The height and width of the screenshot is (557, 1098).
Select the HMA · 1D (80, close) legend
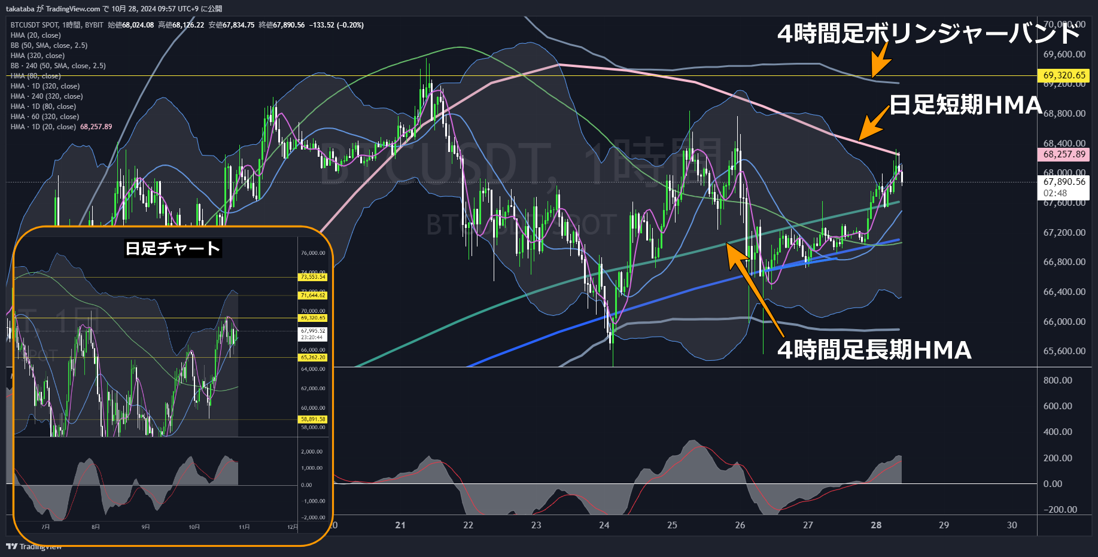(x=43, y=106)
